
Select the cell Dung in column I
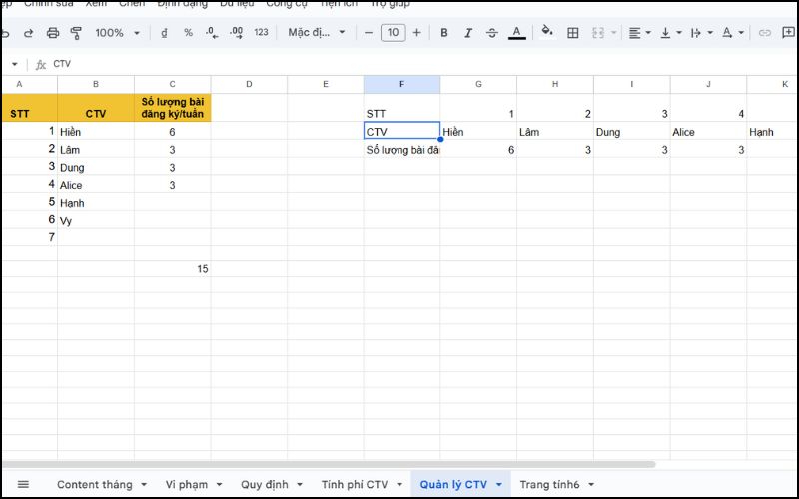pyautogui.click(x=632, y=132)
